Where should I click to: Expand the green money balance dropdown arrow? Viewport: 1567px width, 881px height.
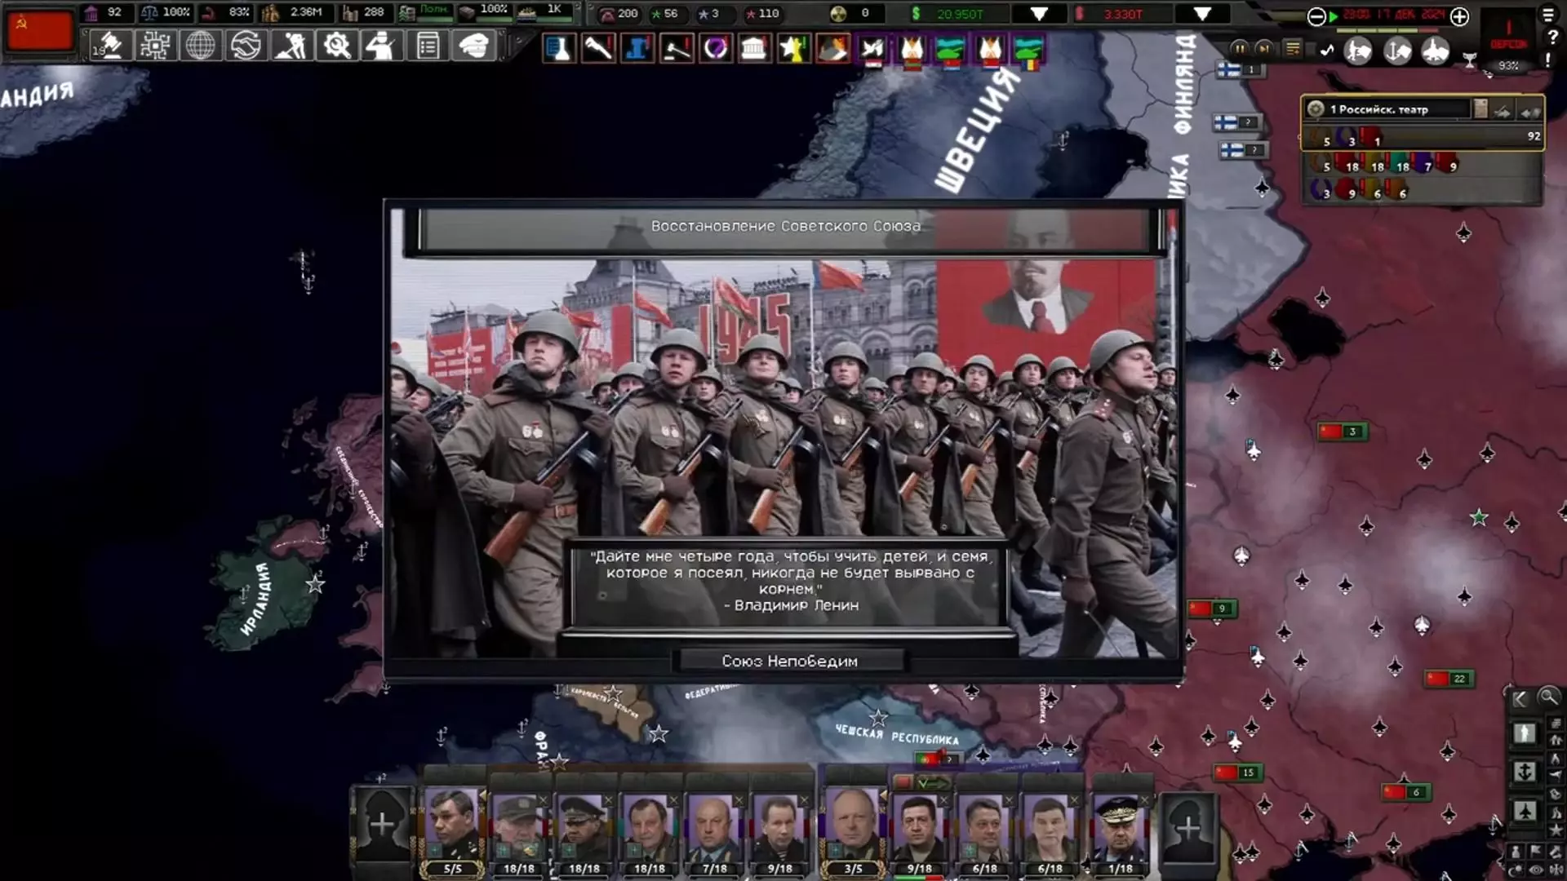(x=1038, y=14)
